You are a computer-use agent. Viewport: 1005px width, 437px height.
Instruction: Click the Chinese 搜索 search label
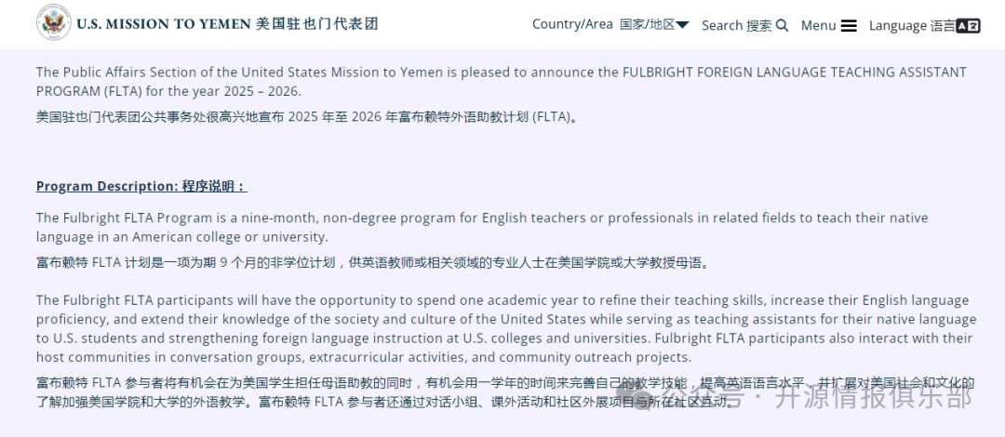tap(759, 25)
